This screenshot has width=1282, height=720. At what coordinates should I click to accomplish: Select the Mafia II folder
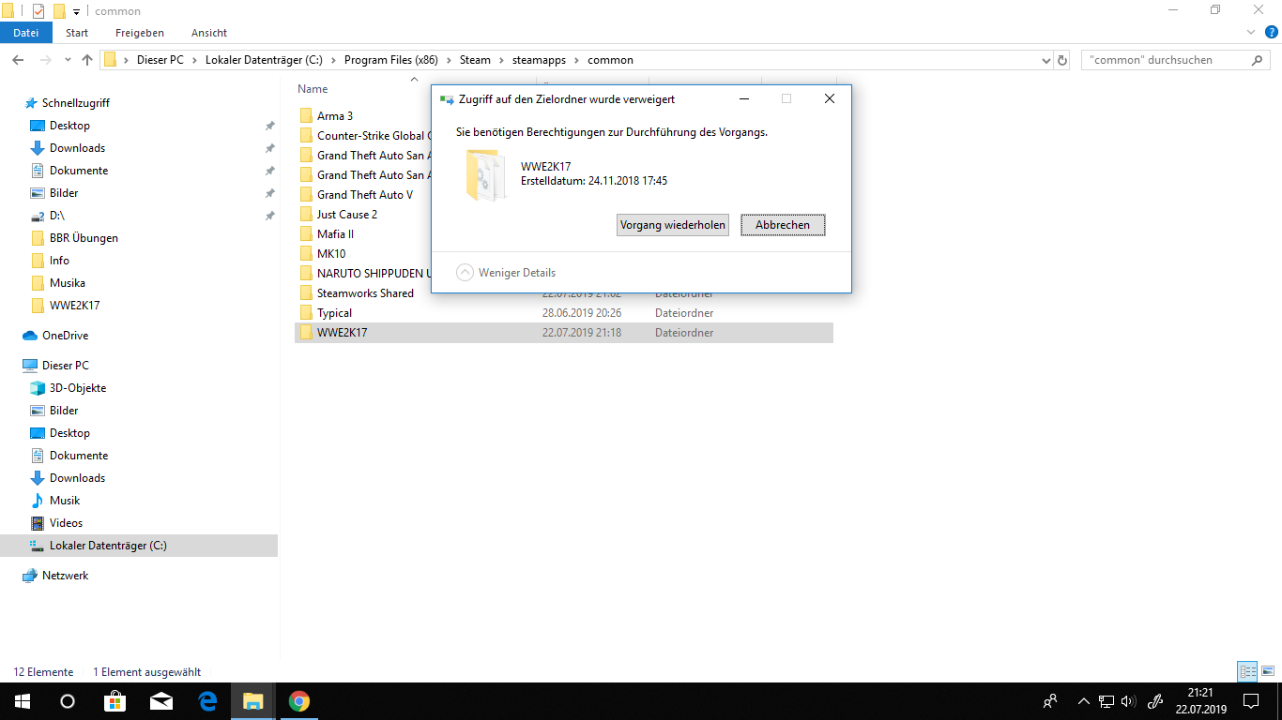tap(335, 234)
